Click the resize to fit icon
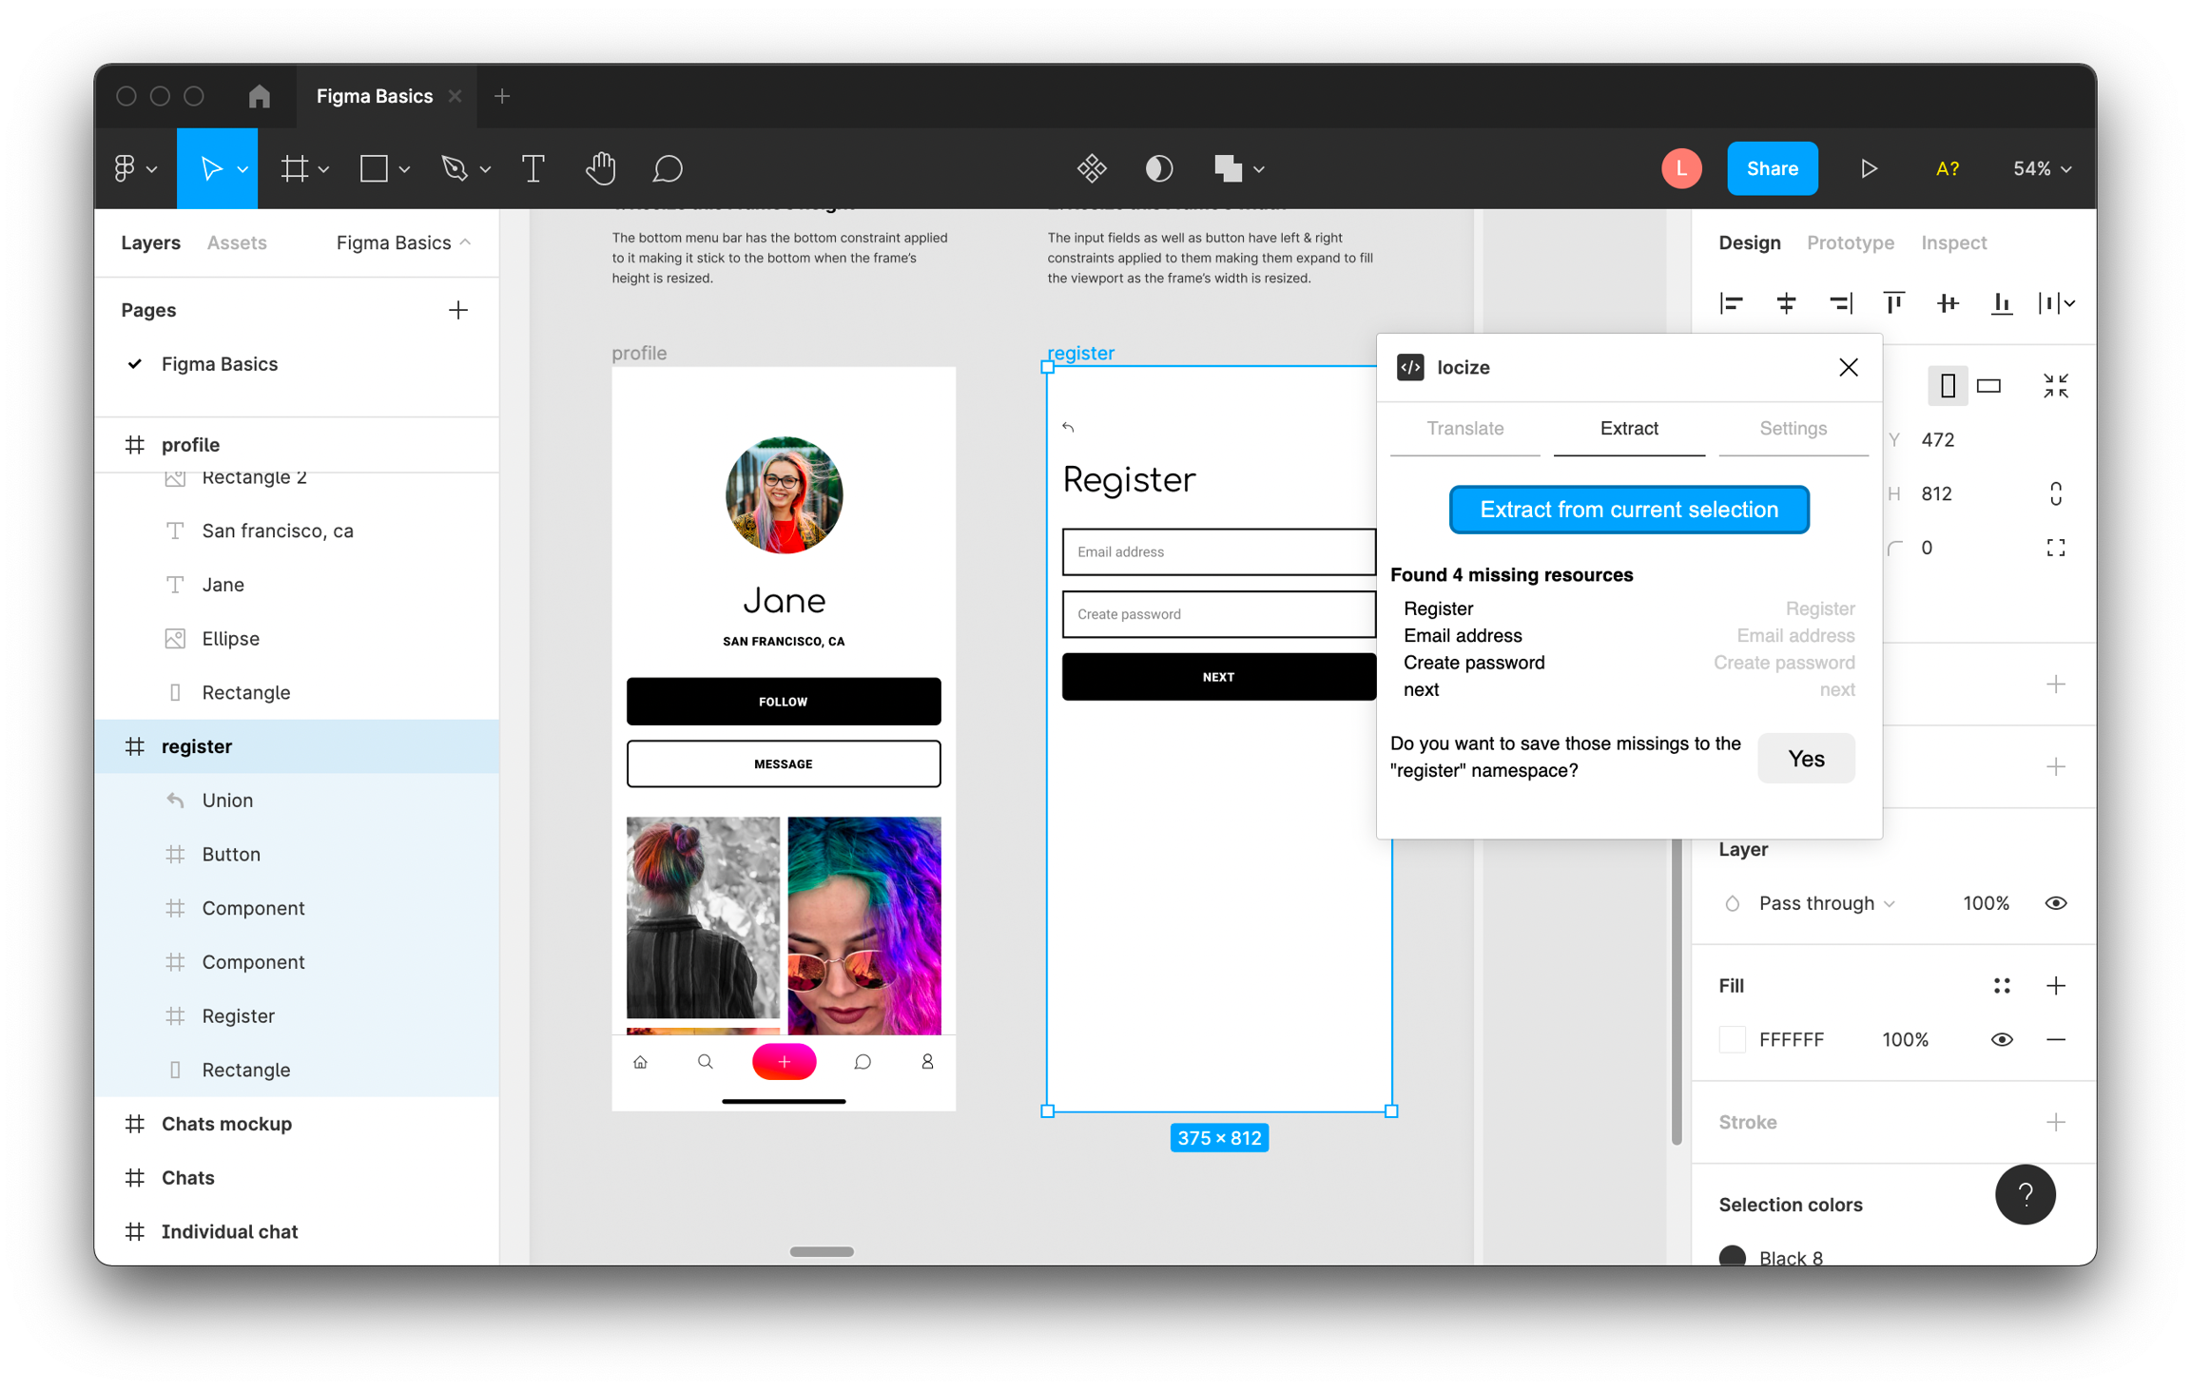2191x1390 pixels. coord(2055,385)
